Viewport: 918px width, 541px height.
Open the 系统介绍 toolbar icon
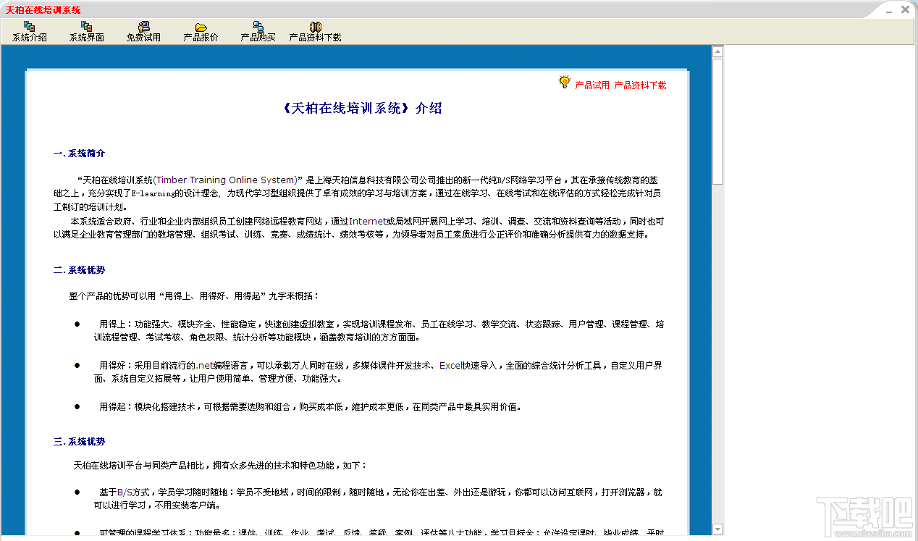coord(30,31)
